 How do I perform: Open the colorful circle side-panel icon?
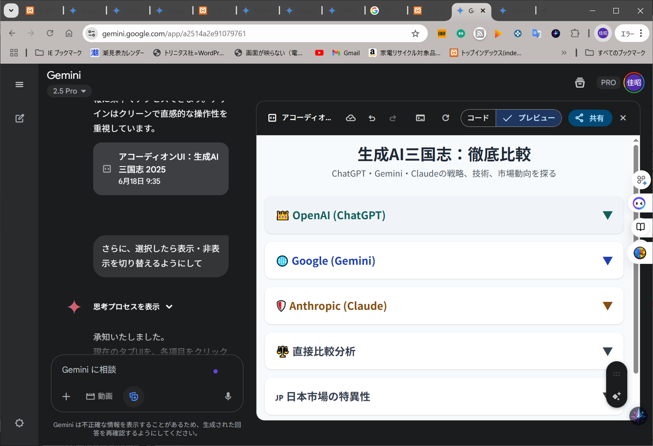640,253
